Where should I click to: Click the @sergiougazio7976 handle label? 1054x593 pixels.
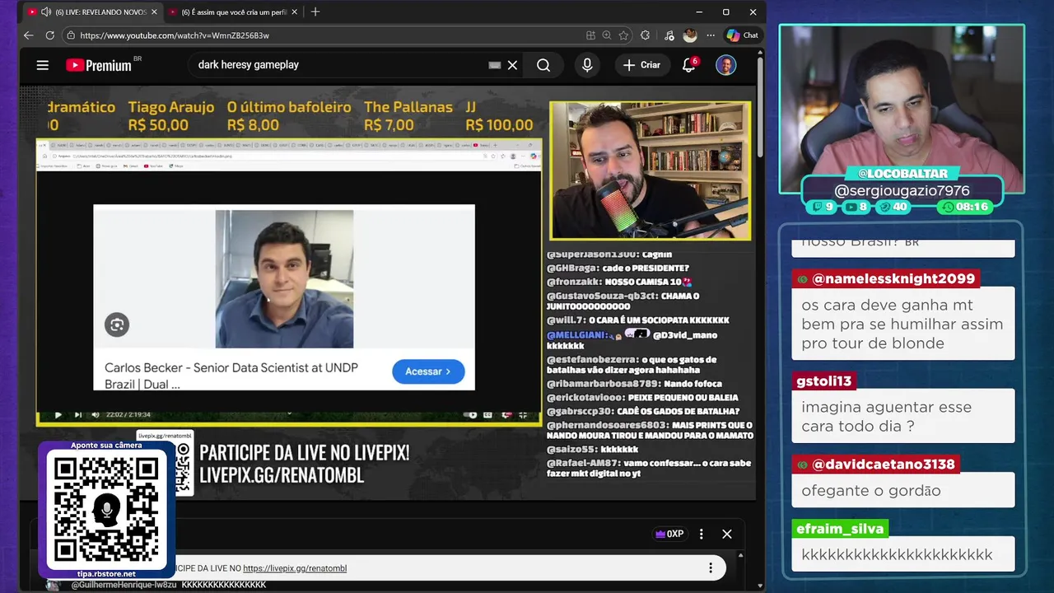click(x=902, y=190)
